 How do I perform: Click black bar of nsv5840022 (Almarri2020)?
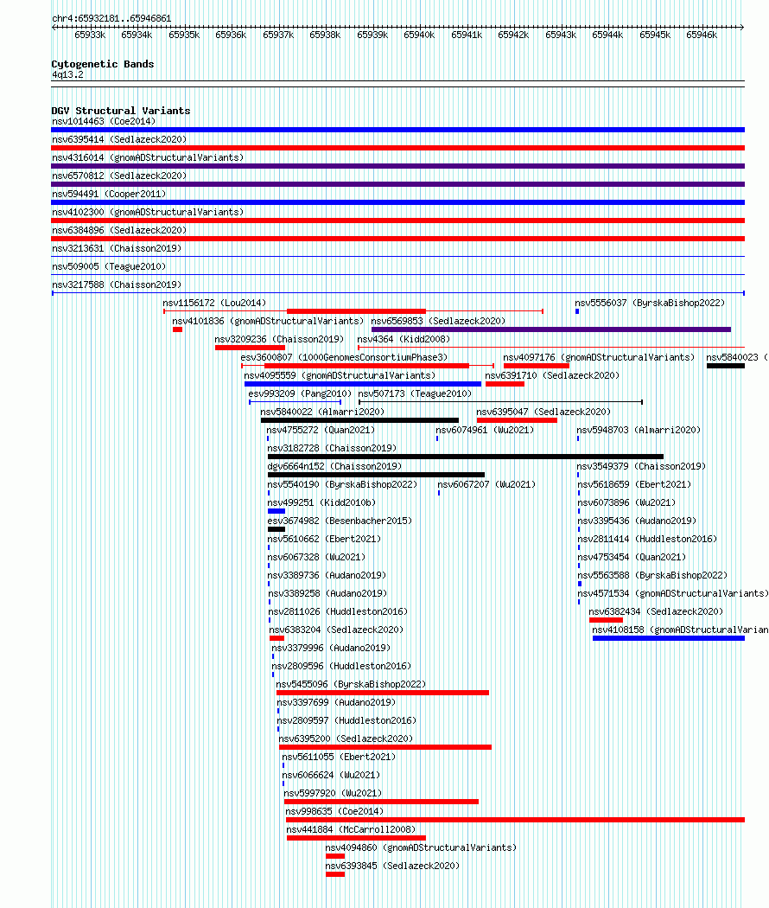359,420
